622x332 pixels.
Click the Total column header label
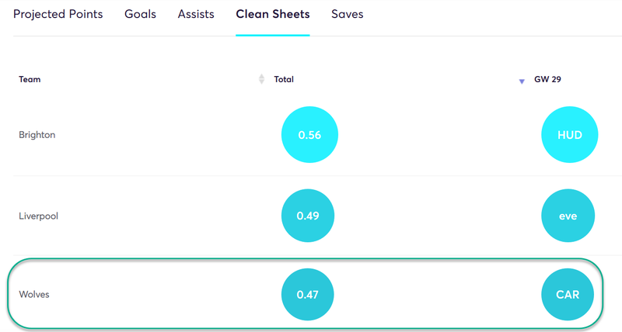point(284,79)
